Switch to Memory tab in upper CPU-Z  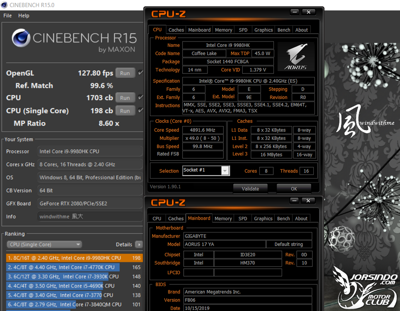[x=223, y=30]
